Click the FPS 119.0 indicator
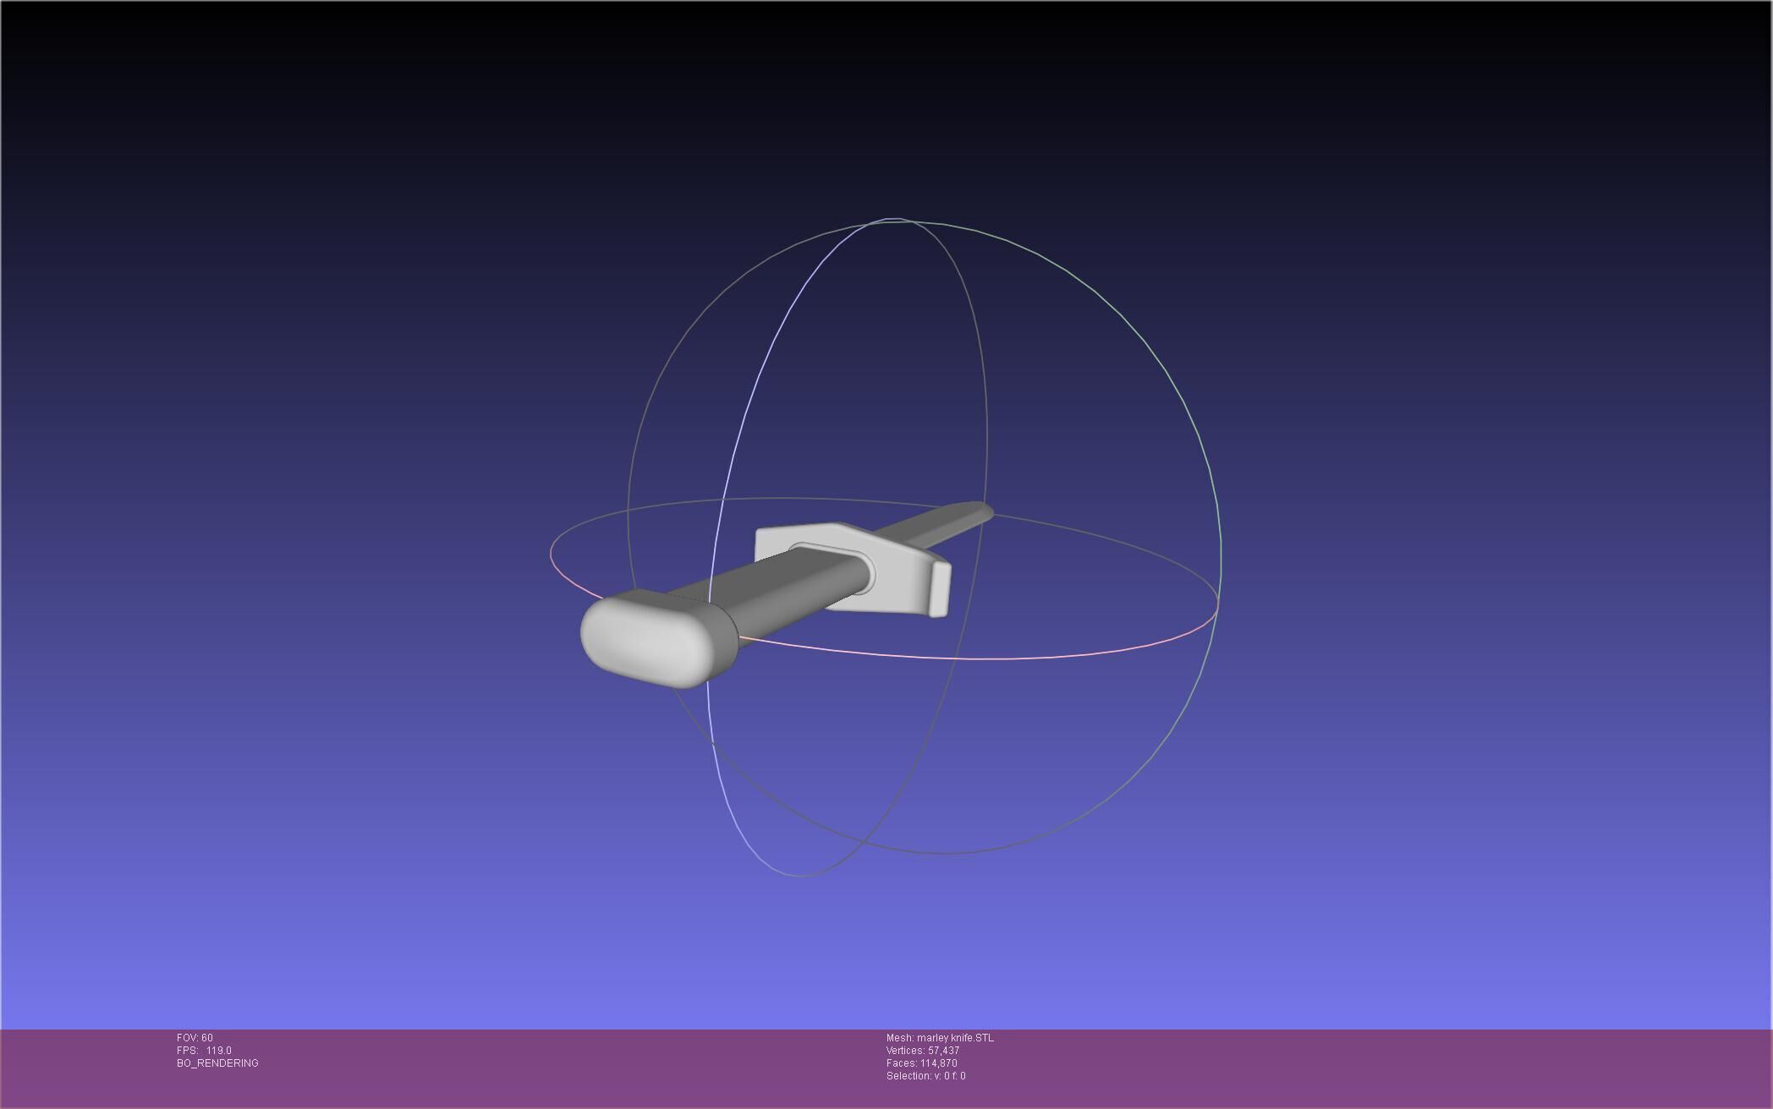This screenshot has width=1773, height=1109. tap(204, 1051)
